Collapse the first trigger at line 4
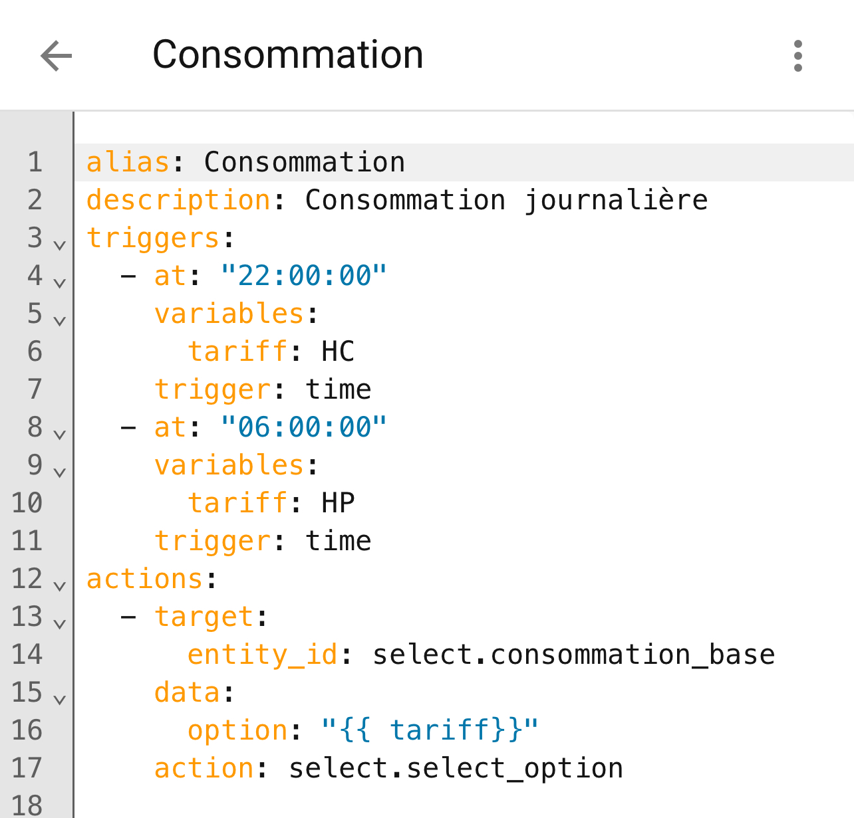The image size is (854, 818). [60, 283]
